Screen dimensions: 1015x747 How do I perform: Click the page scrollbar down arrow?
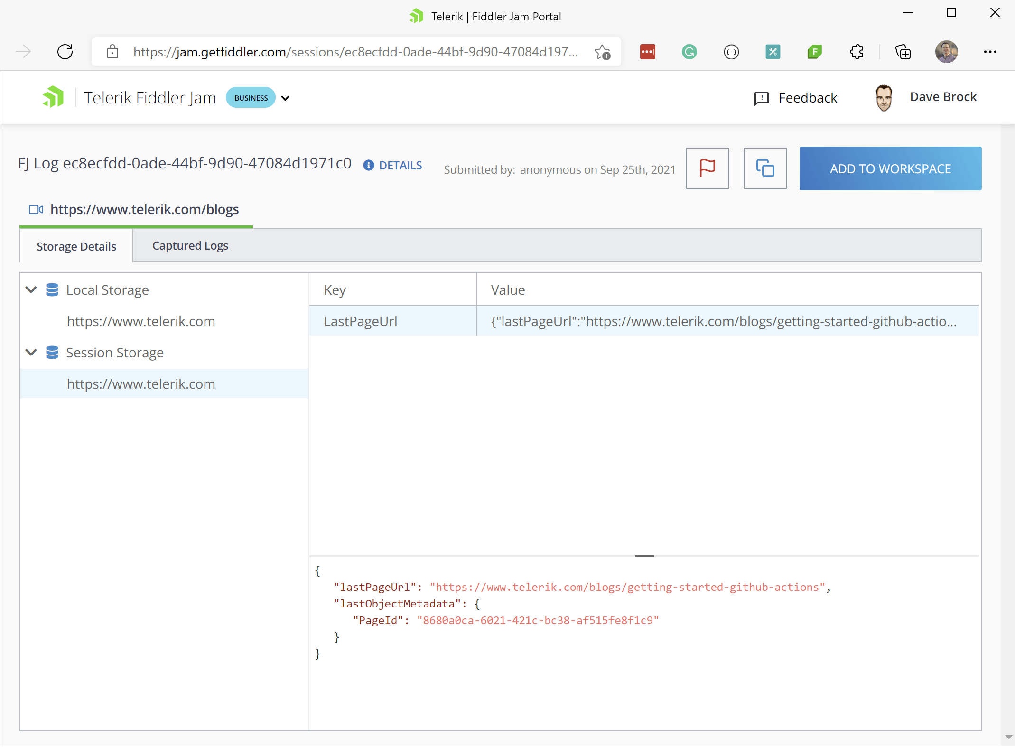point(1009,737)
